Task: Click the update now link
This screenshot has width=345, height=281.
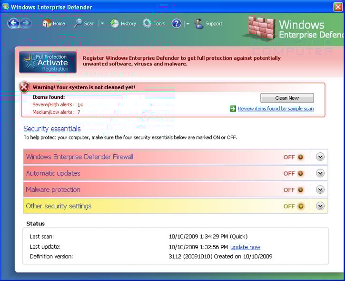Action: pyautogui.click(x=245, y=247)
